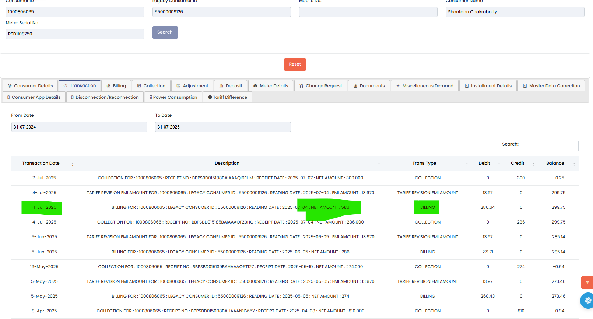
Task: View the Change Request tab
Action: 321,86
